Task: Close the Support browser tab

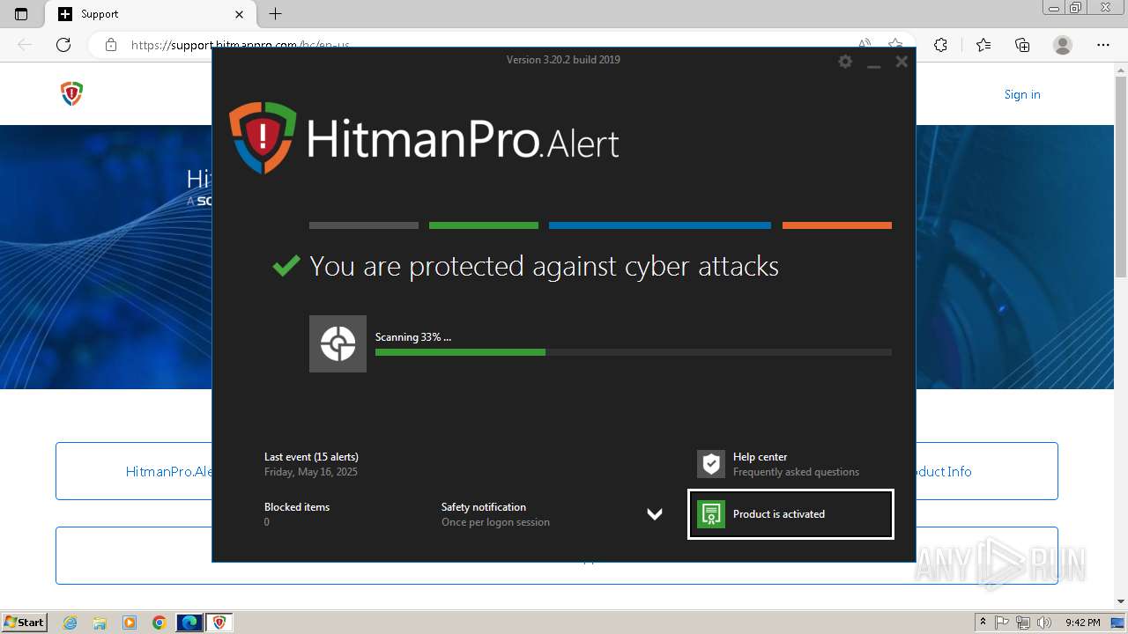Action: pyautogui.click(x=240, y=14)
